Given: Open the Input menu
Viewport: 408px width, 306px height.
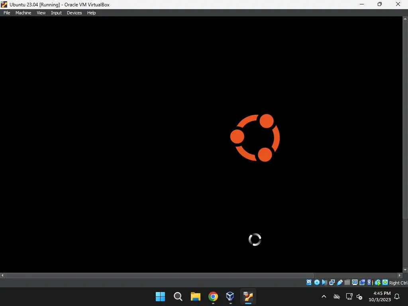Looking at the screenshot, I should 56,13.
